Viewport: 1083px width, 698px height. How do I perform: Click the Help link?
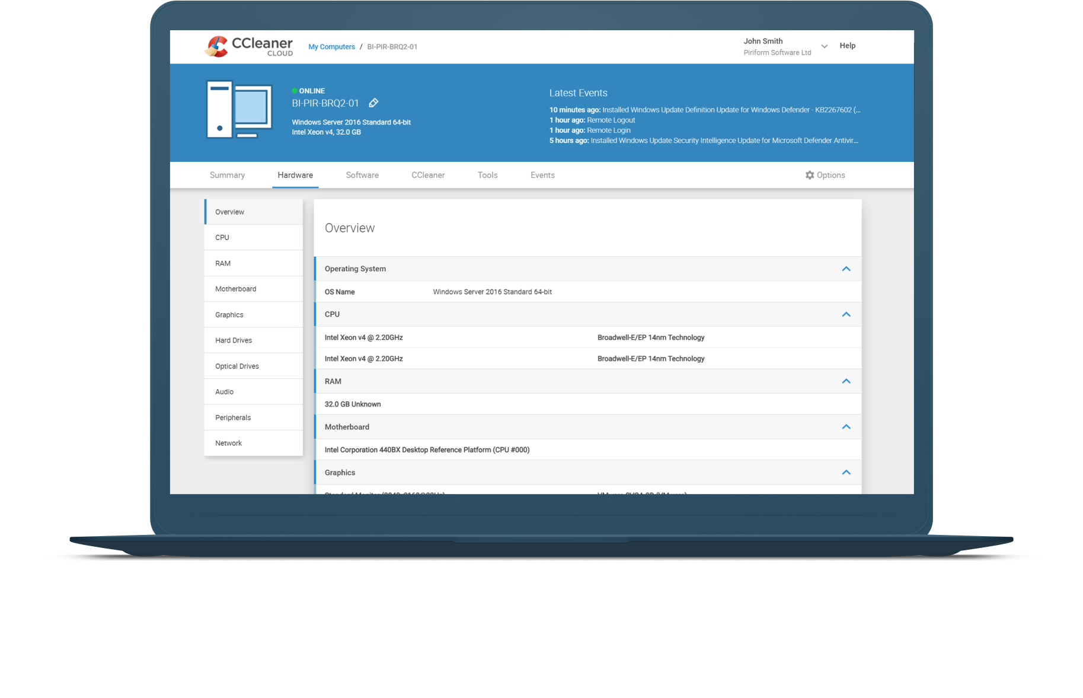(847, 46)
